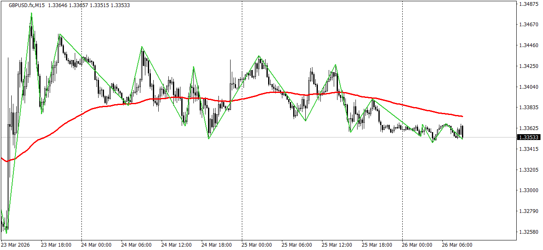Click the 23 Mar 18:00 time label
The width and height of the screenshot is (543, 250).
coord(56,245)
